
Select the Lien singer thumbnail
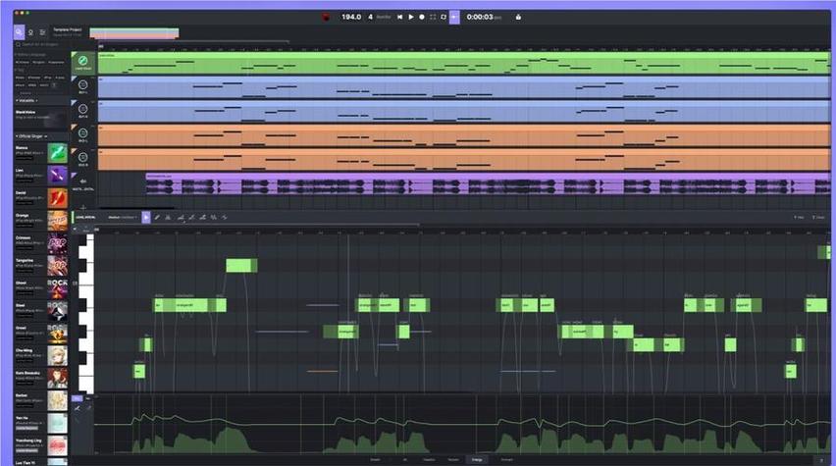57,175
